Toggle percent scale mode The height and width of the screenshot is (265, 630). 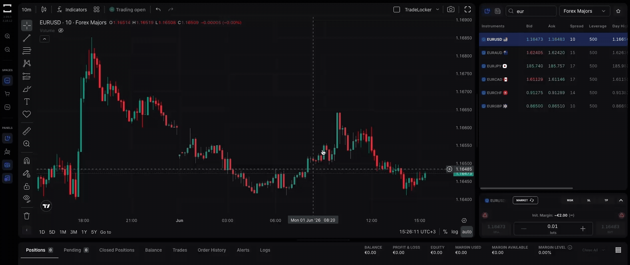(x=445, y=232)
